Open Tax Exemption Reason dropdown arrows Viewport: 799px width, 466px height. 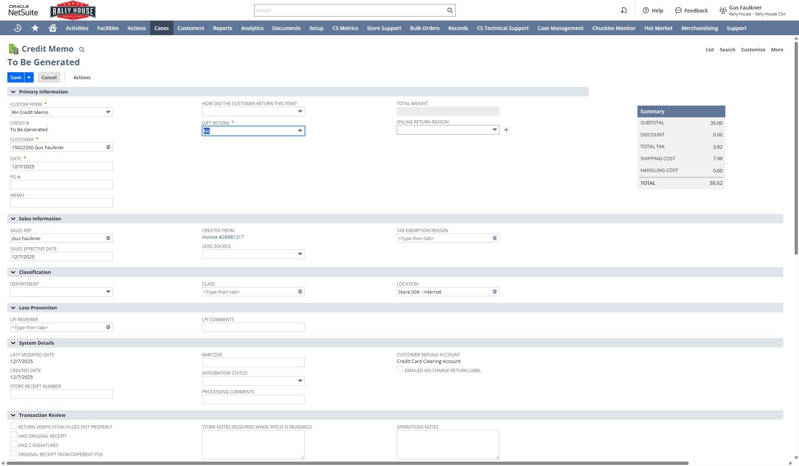(495, 238)
